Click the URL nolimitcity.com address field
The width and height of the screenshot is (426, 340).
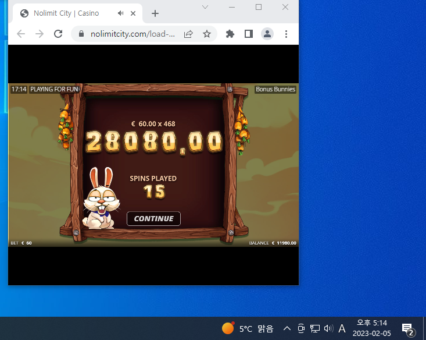(133, 34)
